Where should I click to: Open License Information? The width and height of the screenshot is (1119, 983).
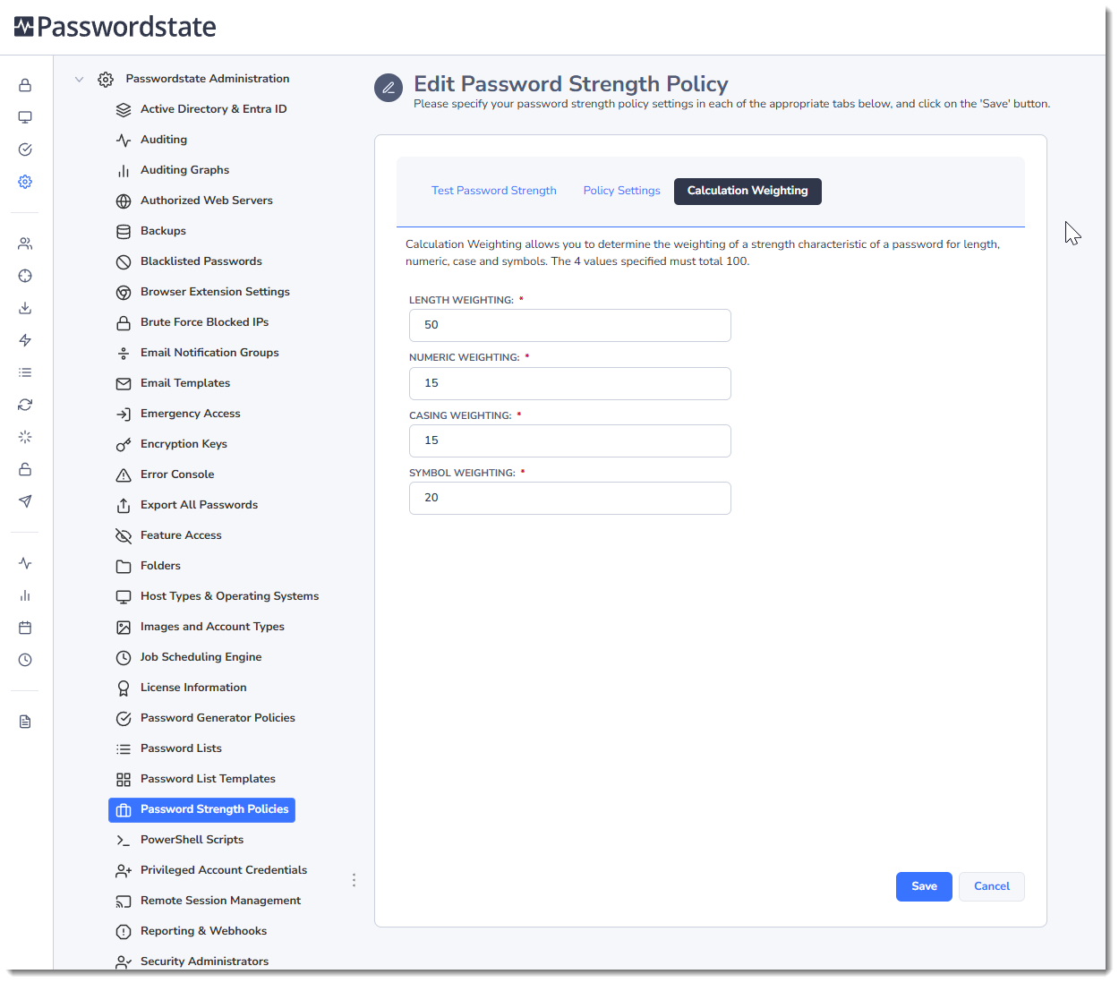[x=193, y=688]
